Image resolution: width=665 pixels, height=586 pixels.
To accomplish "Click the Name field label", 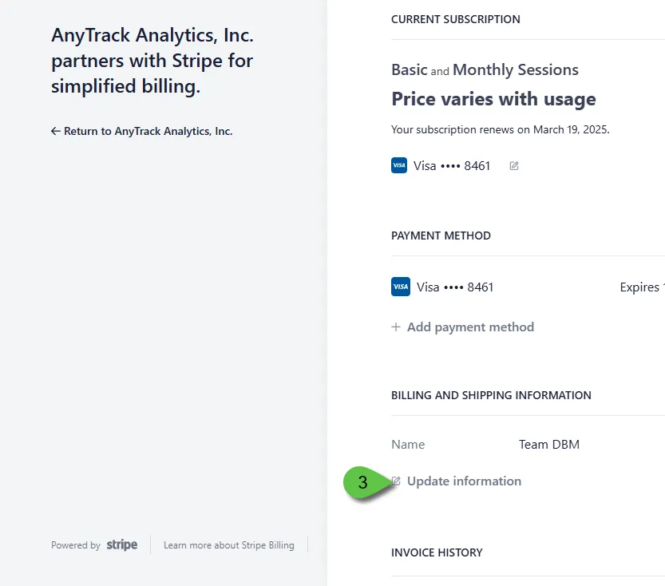I will coord(408,445).
